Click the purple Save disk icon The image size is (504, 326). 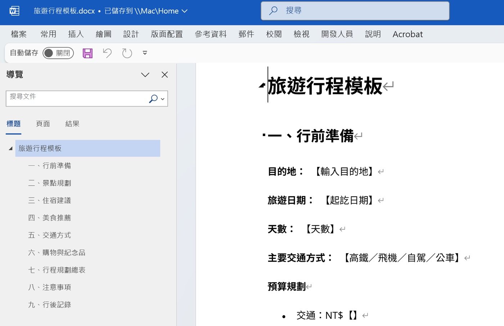coord(87,53)
